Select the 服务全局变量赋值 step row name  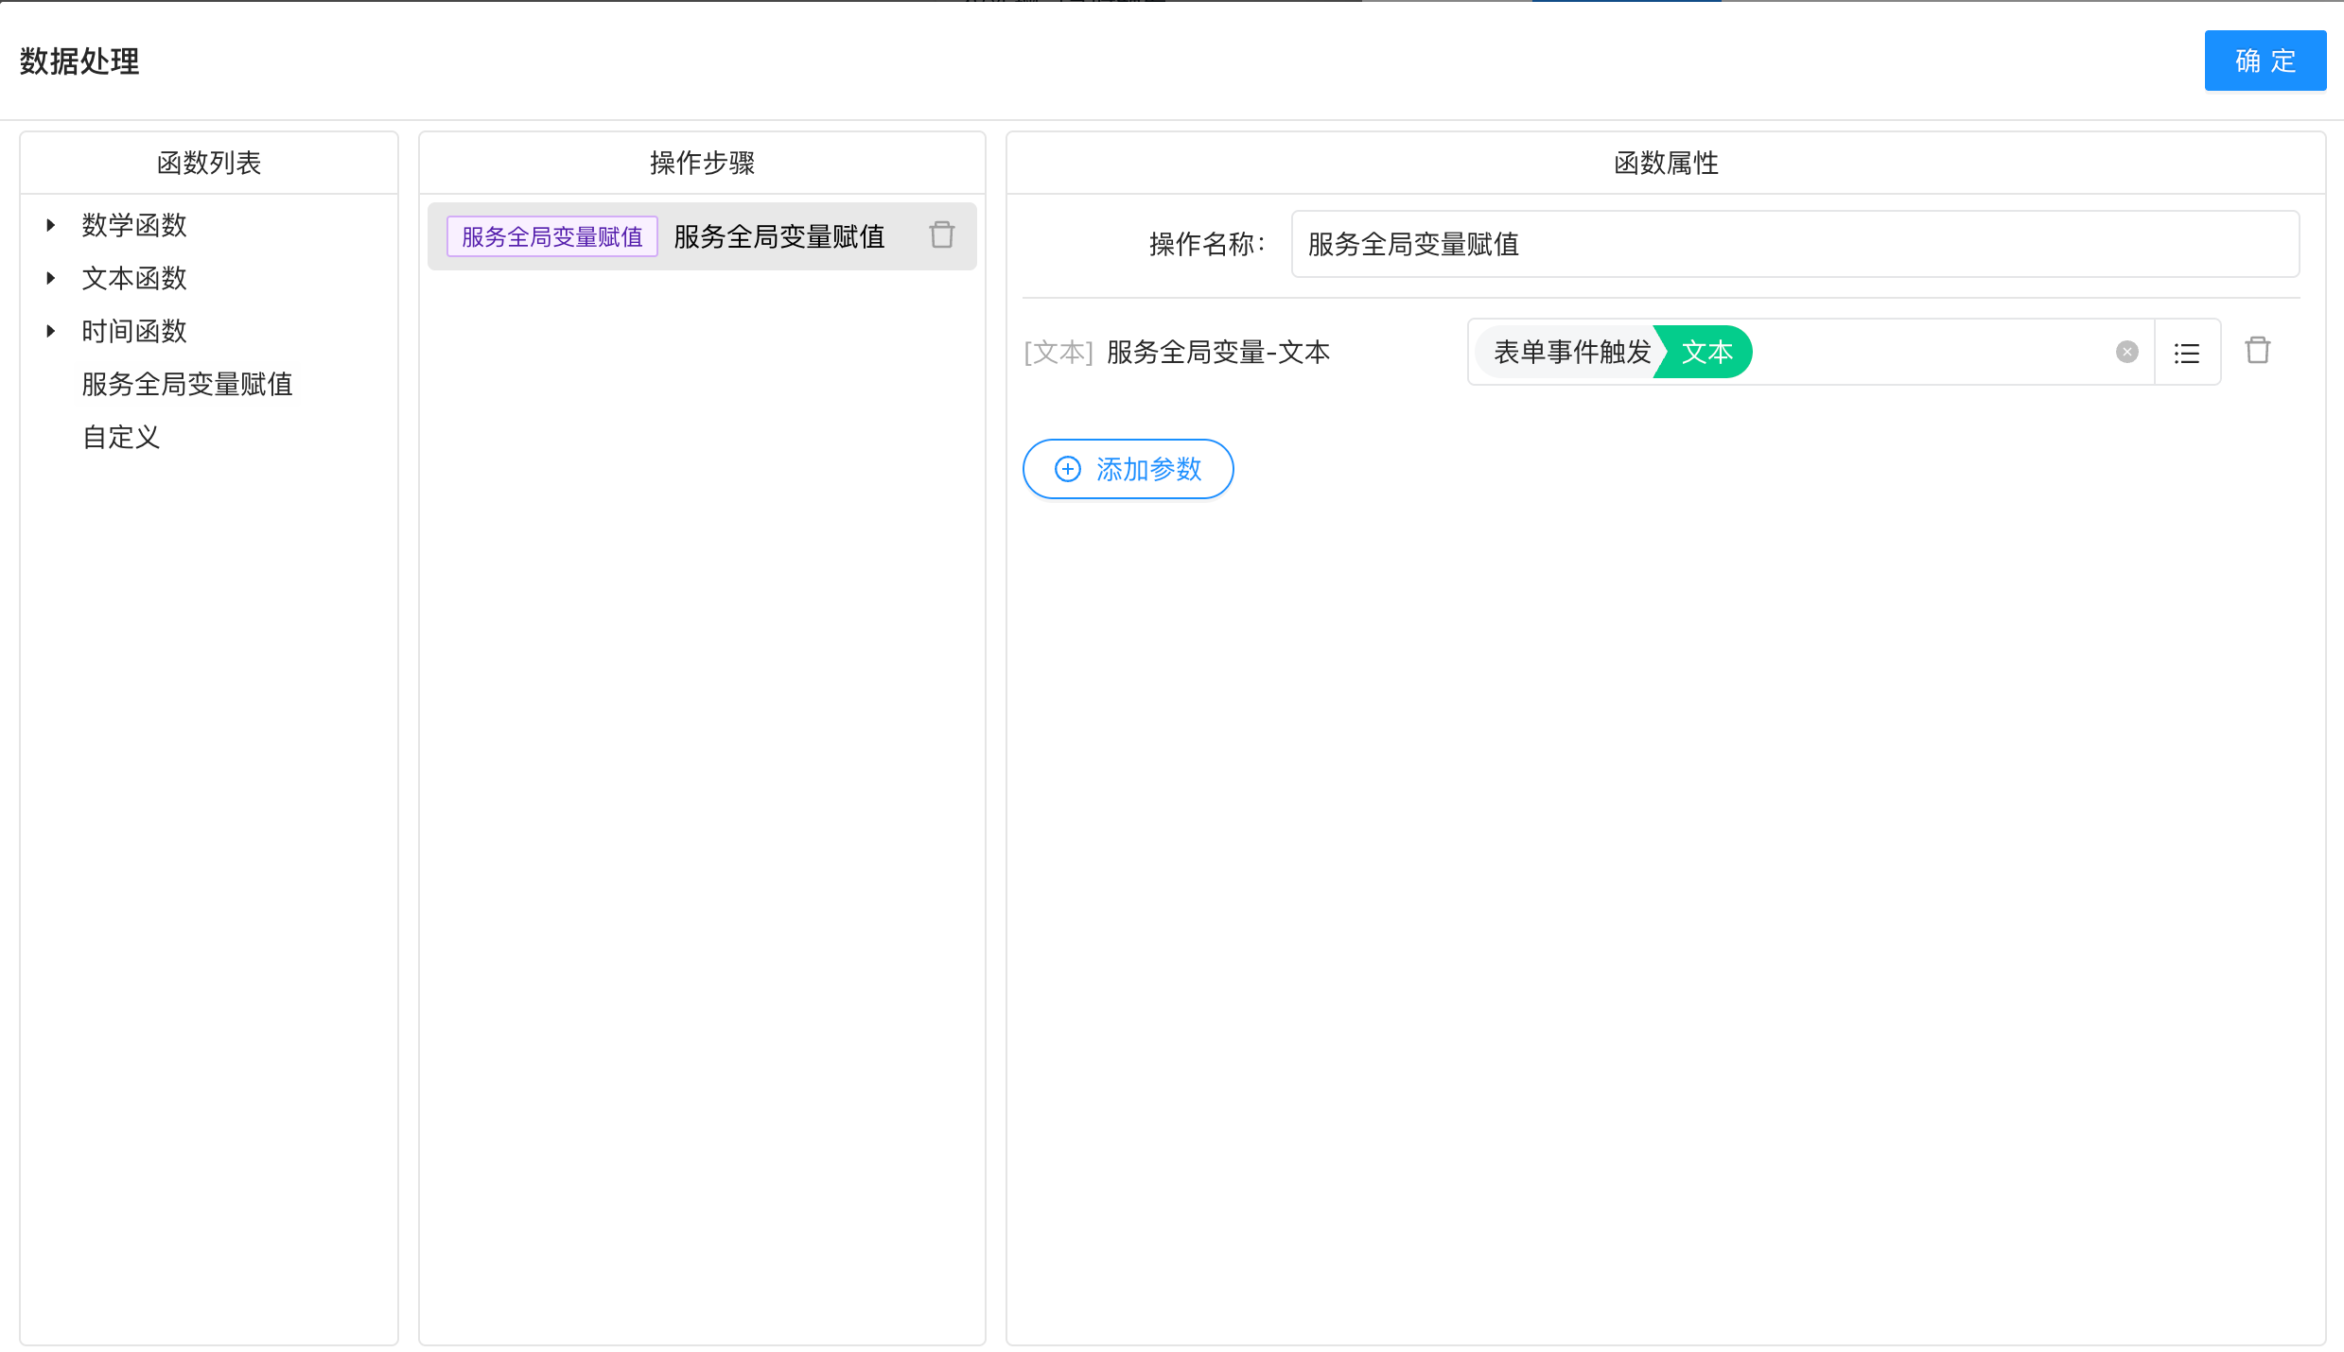[778, 236]
